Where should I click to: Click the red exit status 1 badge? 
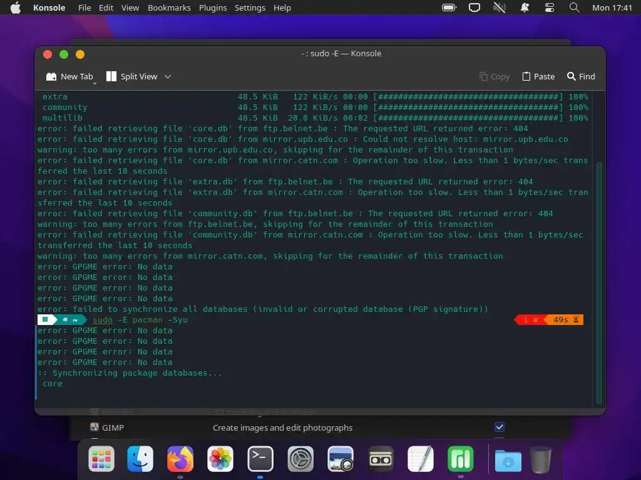(530, 319)
